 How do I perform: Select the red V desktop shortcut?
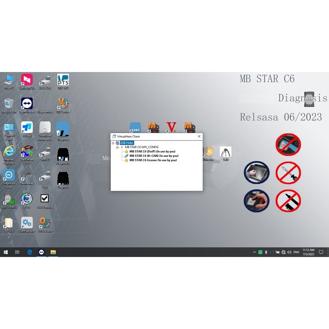pos(171,127)
